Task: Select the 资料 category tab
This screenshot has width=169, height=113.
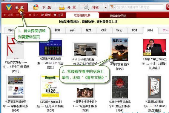Action: [150, 30]
